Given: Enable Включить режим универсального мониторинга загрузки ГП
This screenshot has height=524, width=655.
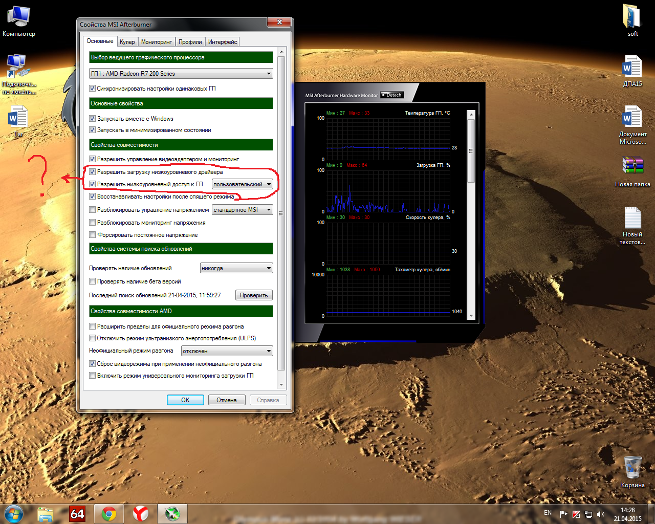Looking at the screenshot, I should [93, 376].
